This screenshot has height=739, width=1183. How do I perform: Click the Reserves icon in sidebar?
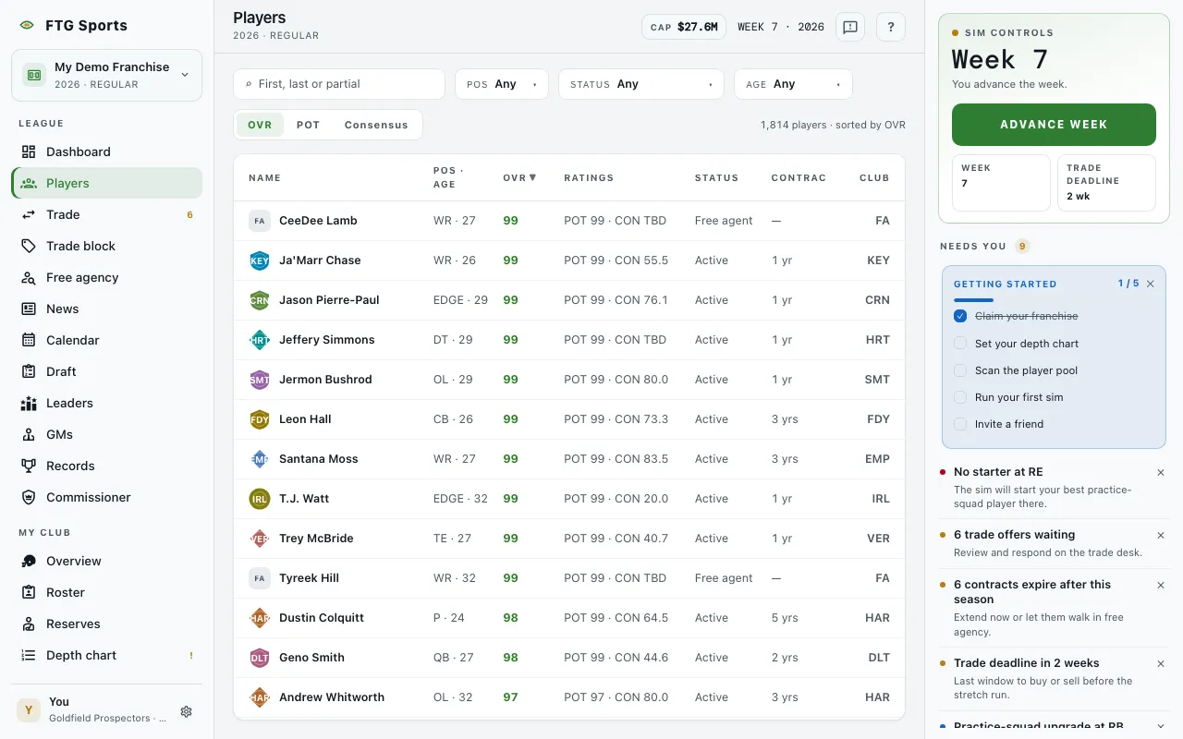(x=29, y=624)
